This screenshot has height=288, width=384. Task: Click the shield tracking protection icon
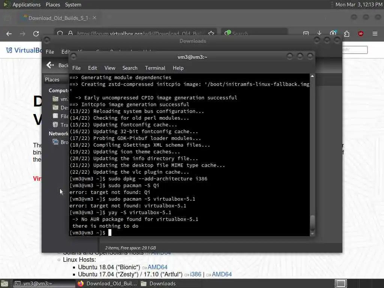click(60, 33)
